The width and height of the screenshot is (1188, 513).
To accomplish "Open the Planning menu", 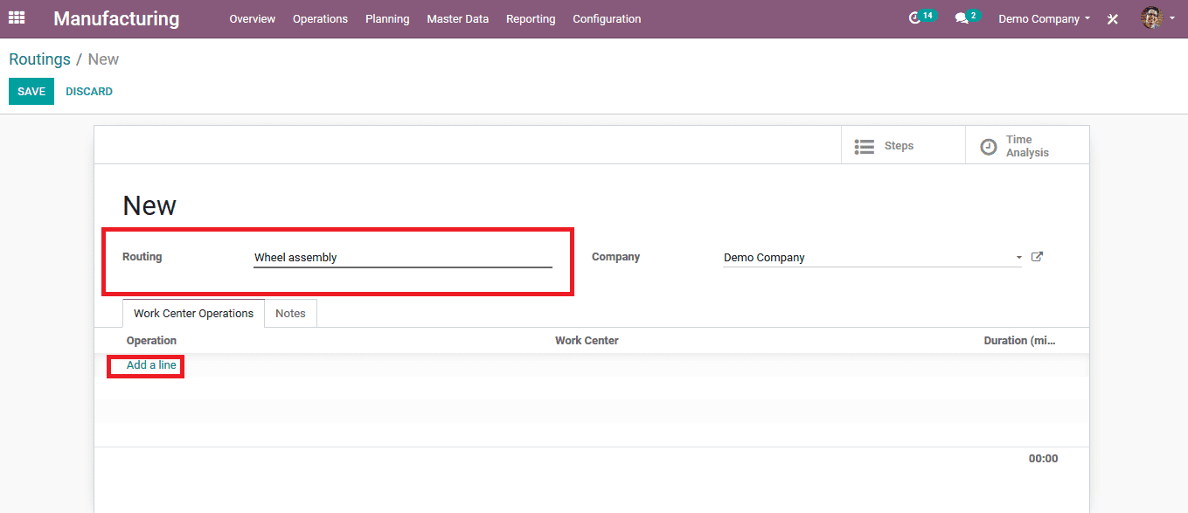I will (x=387, y=18).
